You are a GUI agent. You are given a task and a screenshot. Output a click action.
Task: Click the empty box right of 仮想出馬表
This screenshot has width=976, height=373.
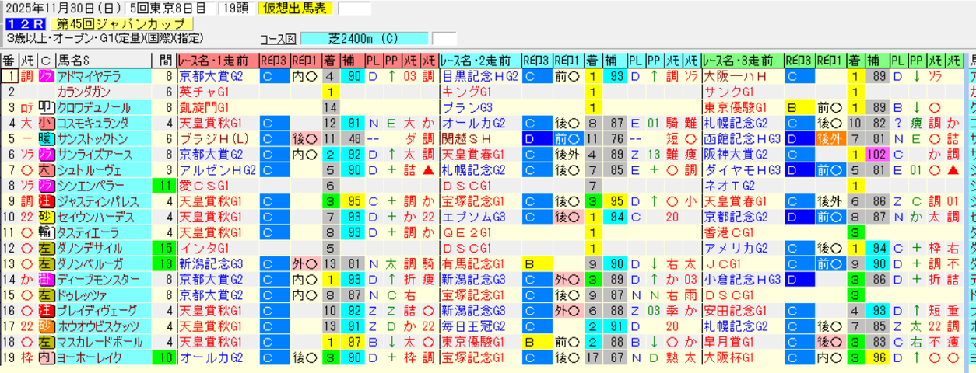[354, 9]
